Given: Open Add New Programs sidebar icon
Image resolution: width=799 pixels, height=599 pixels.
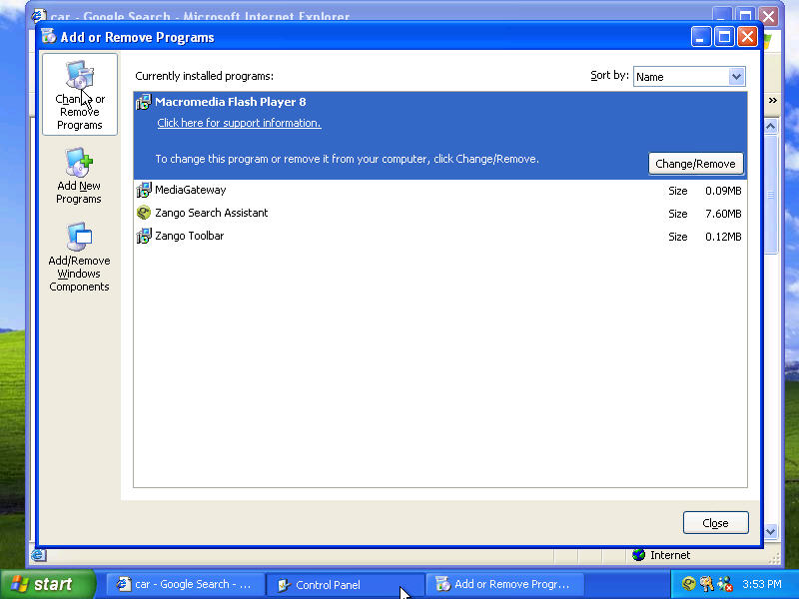Looking at the screenshot, I should [79, 177].
